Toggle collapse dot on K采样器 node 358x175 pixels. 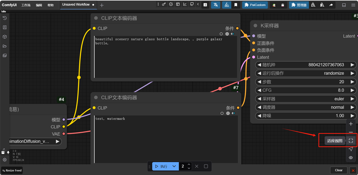(x=255, y=26)
